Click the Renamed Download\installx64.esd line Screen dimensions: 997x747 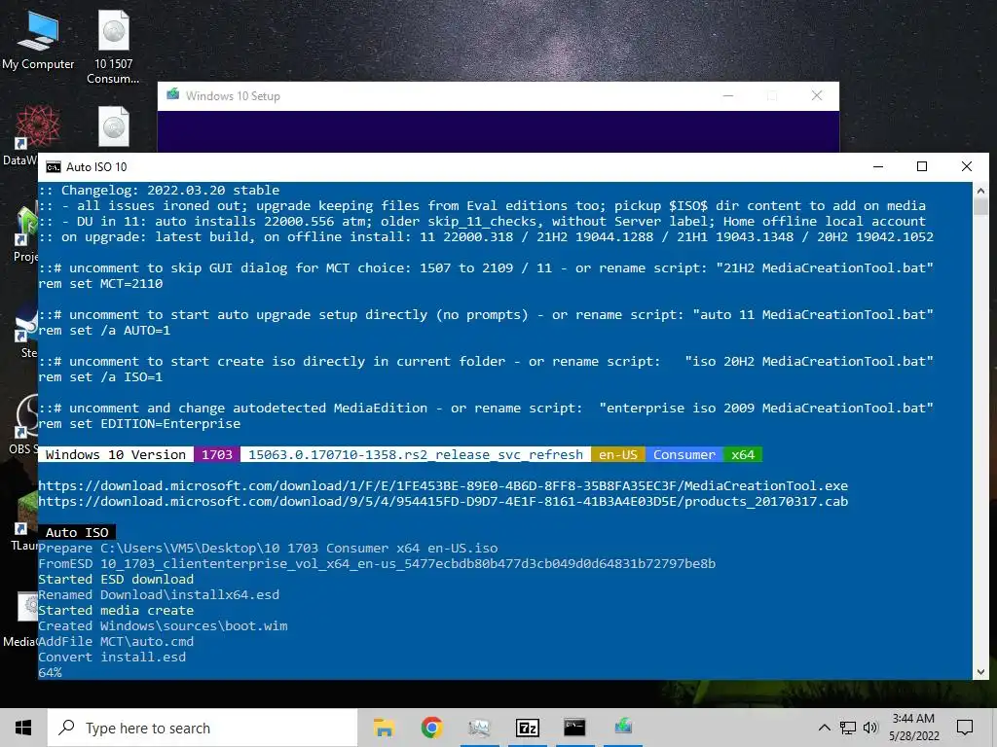point(159,594)
